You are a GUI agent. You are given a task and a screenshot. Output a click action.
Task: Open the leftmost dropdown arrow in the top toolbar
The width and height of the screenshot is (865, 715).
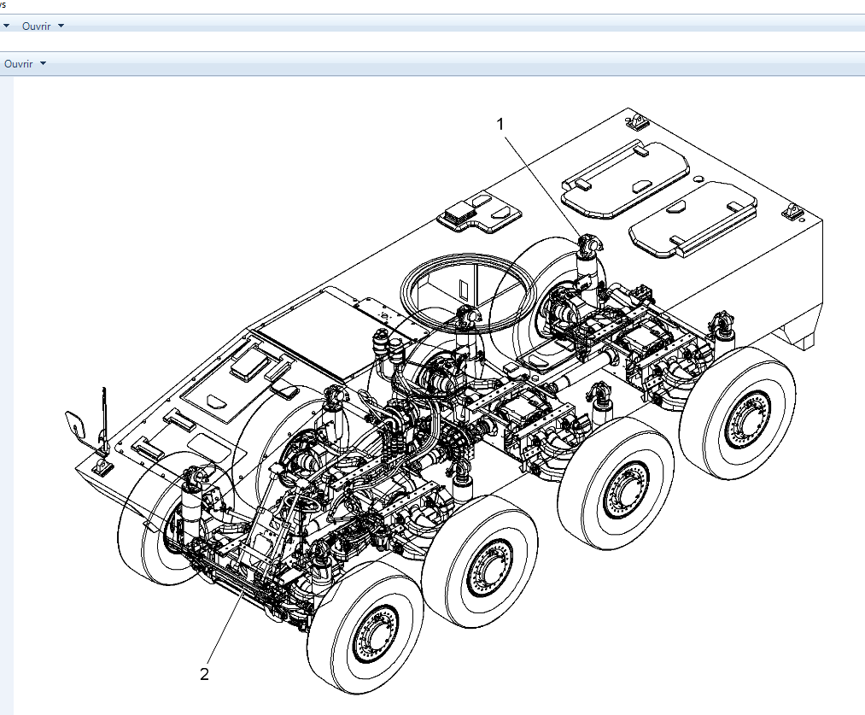coord(6,26)
